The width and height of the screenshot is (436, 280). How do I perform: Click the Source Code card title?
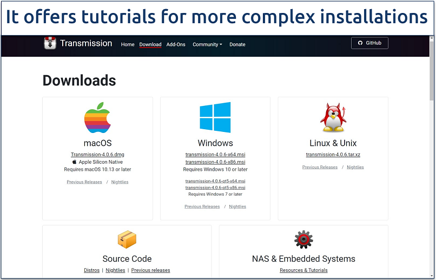pyautogui.click(x=127, y=258)
